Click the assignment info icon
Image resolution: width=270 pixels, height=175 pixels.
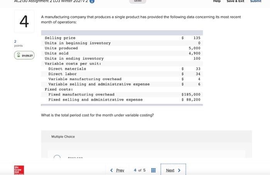(x=92, y=1)
